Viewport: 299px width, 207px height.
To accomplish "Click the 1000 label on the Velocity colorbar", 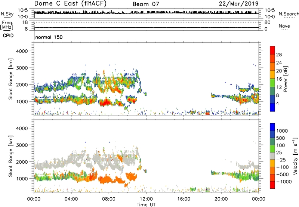I will [282, 131].
